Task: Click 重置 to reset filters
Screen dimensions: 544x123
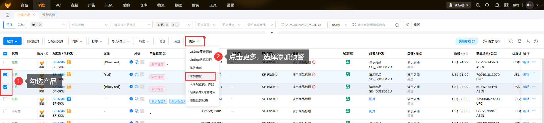Action: pyautogui.click(x=417, y=25)
